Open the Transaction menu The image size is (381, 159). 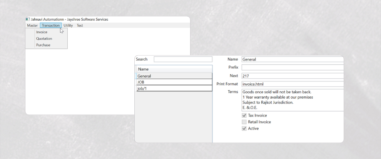click(x=51, y=25)
